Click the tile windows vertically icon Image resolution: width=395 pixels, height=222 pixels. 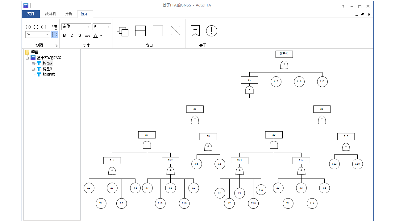[158, 31]
